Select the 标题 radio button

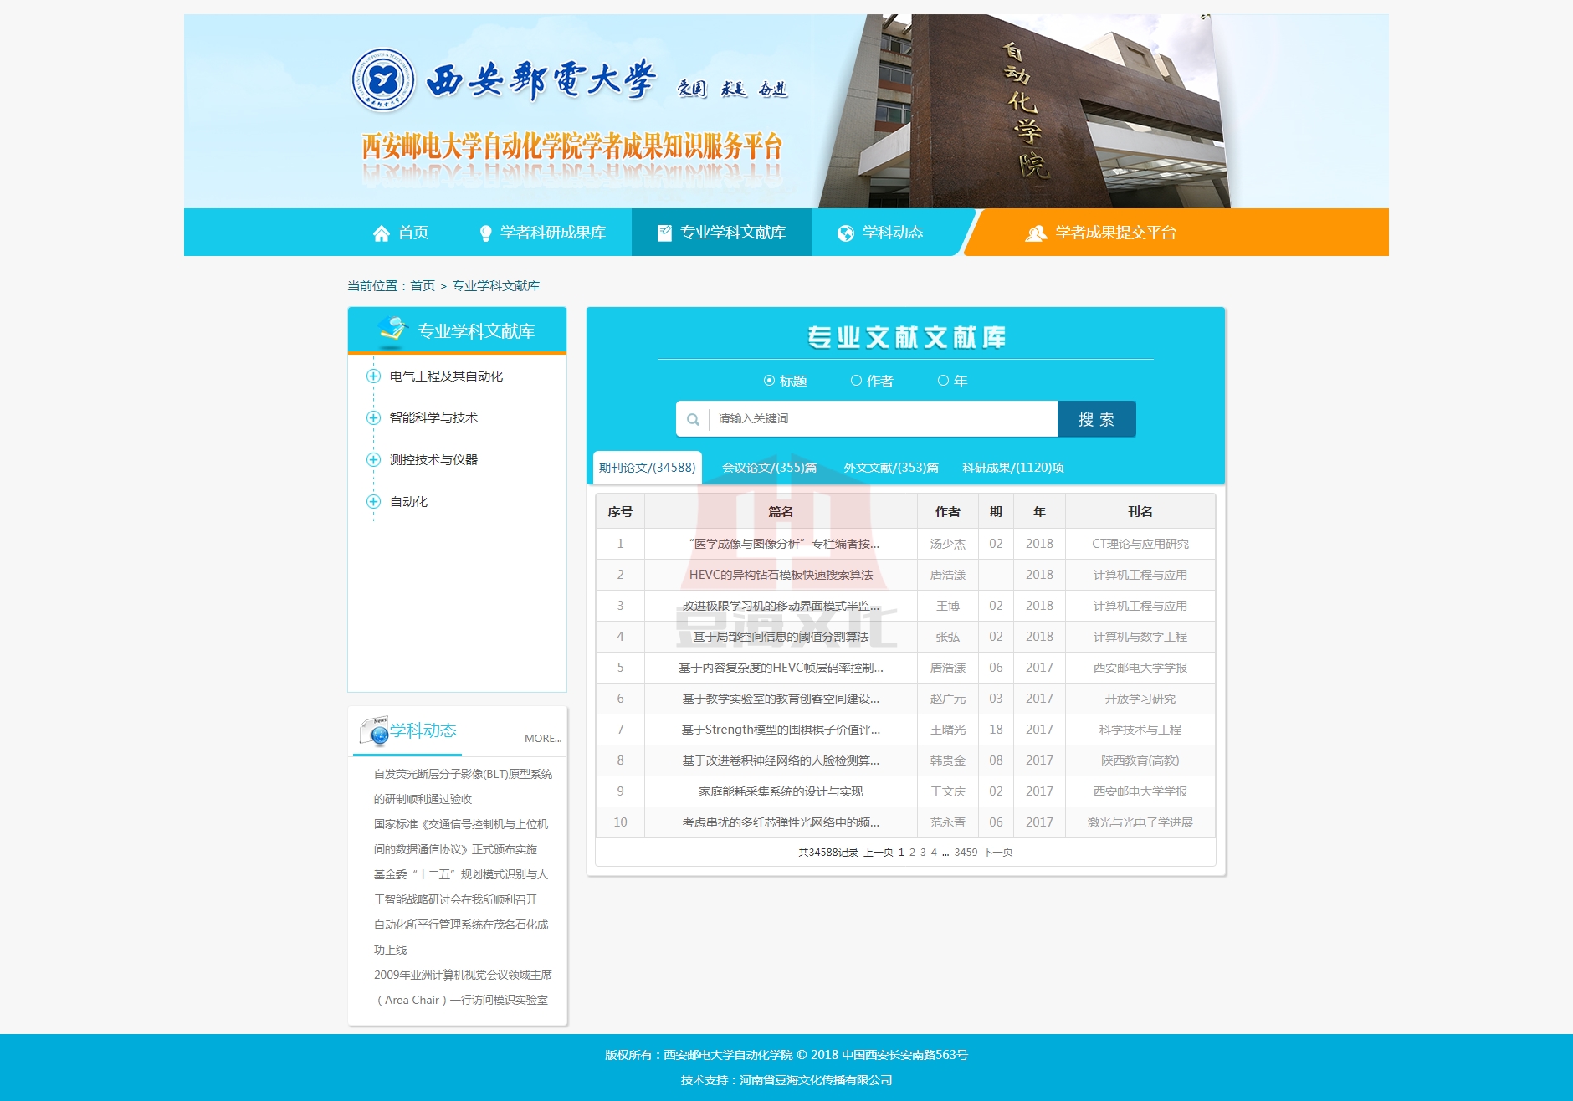[x=769, y=381]
